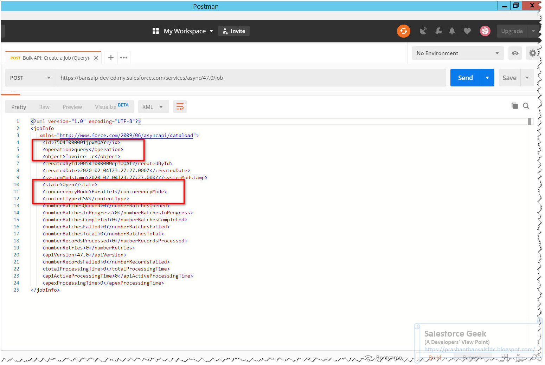545x365 pixels.
Task: Expand the Send button dropdown arrow
Action: click(487, 78)
